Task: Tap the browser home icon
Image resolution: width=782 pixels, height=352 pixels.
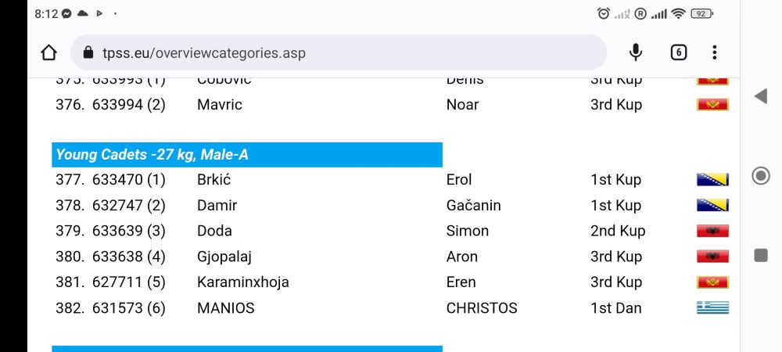Action: tap(48, 53)
